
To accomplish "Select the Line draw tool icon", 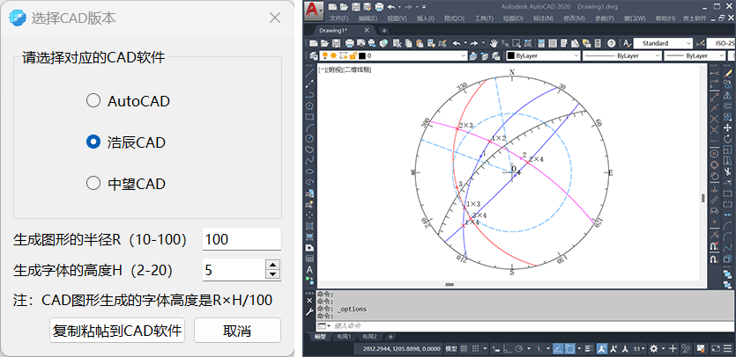I will [x=309, y=74].
